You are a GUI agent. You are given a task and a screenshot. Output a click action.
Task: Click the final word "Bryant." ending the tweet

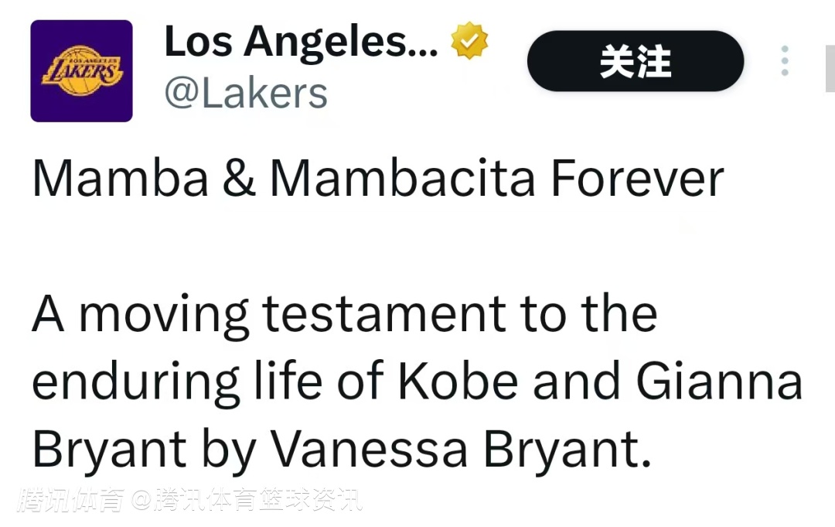pos(567,449)
